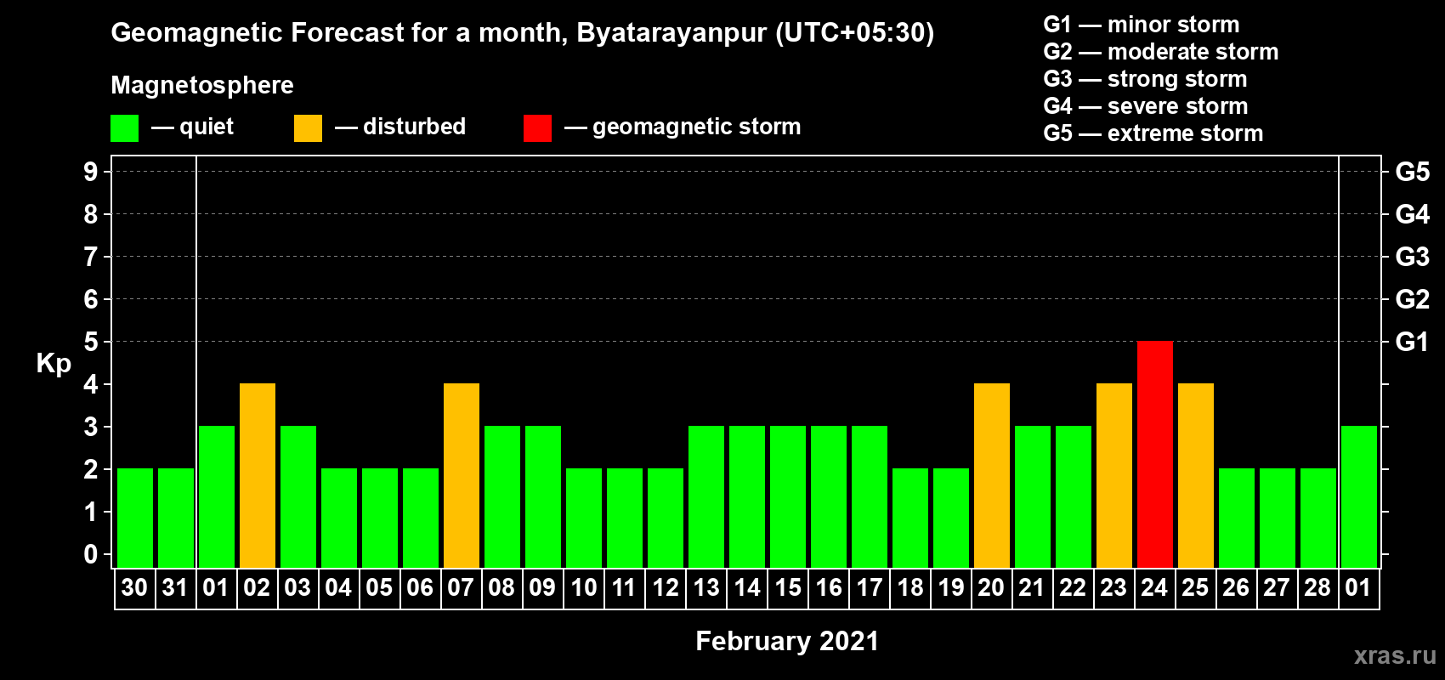1445x680 pixels.
Task: Click the orange disturbed legend swatch
Action: [x=309, y=128]
